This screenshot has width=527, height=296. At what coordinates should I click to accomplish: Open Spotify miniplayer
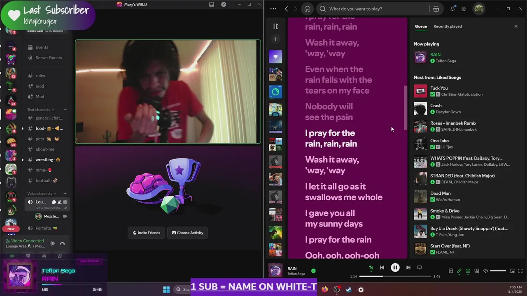512,271
